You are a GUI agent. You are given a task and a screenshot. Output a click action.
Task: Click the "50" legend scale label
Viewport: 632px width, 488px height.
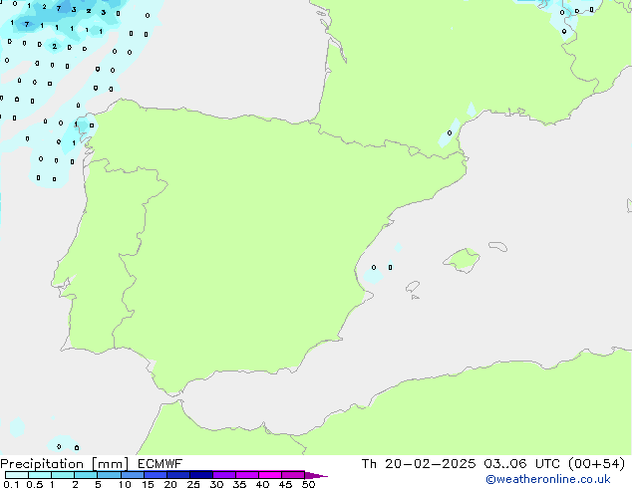click(308, 484)
